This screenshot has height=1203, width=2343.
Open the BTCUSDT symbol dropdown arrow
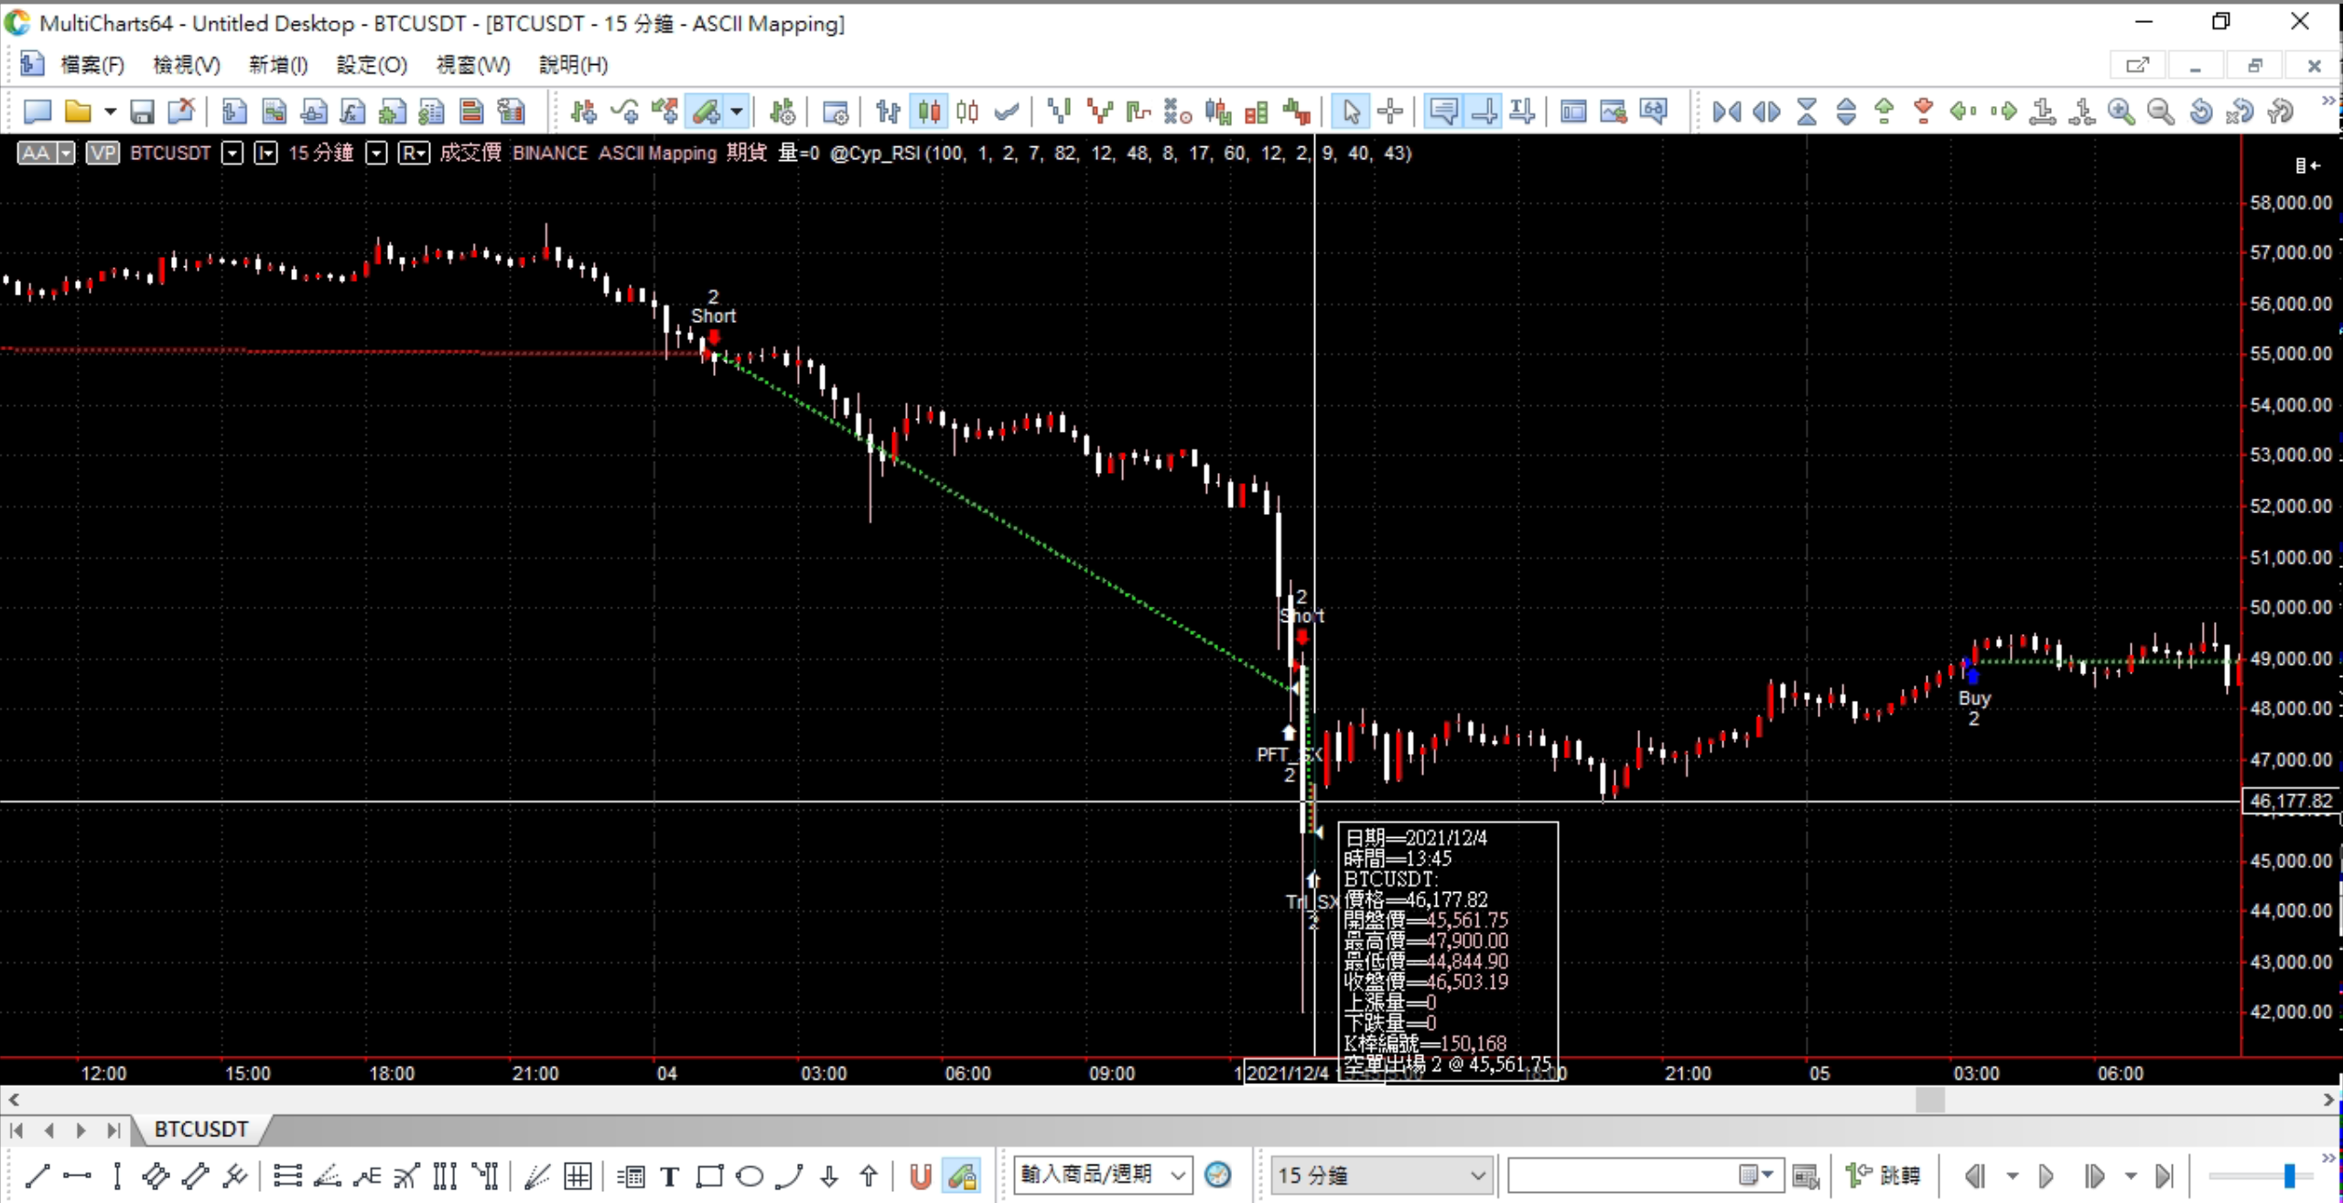[x=232, y=153]
